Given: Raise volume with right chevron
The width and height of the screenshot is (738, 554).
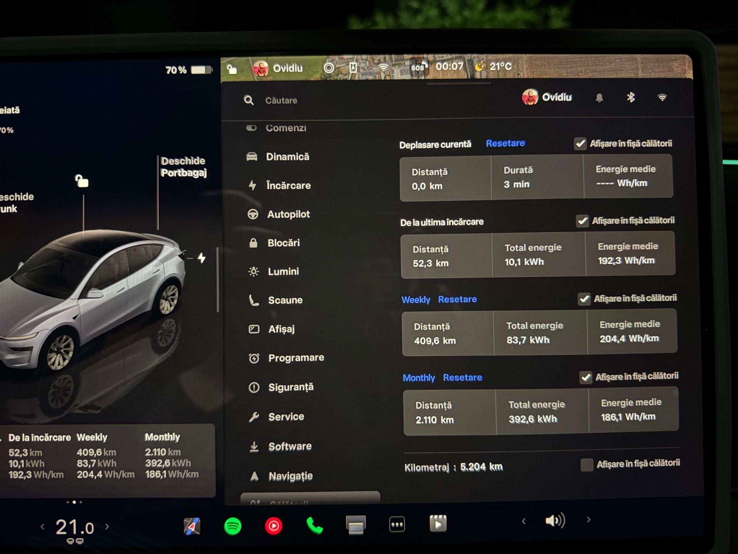Looking at the screenshot, I should [x=589, y=520].
